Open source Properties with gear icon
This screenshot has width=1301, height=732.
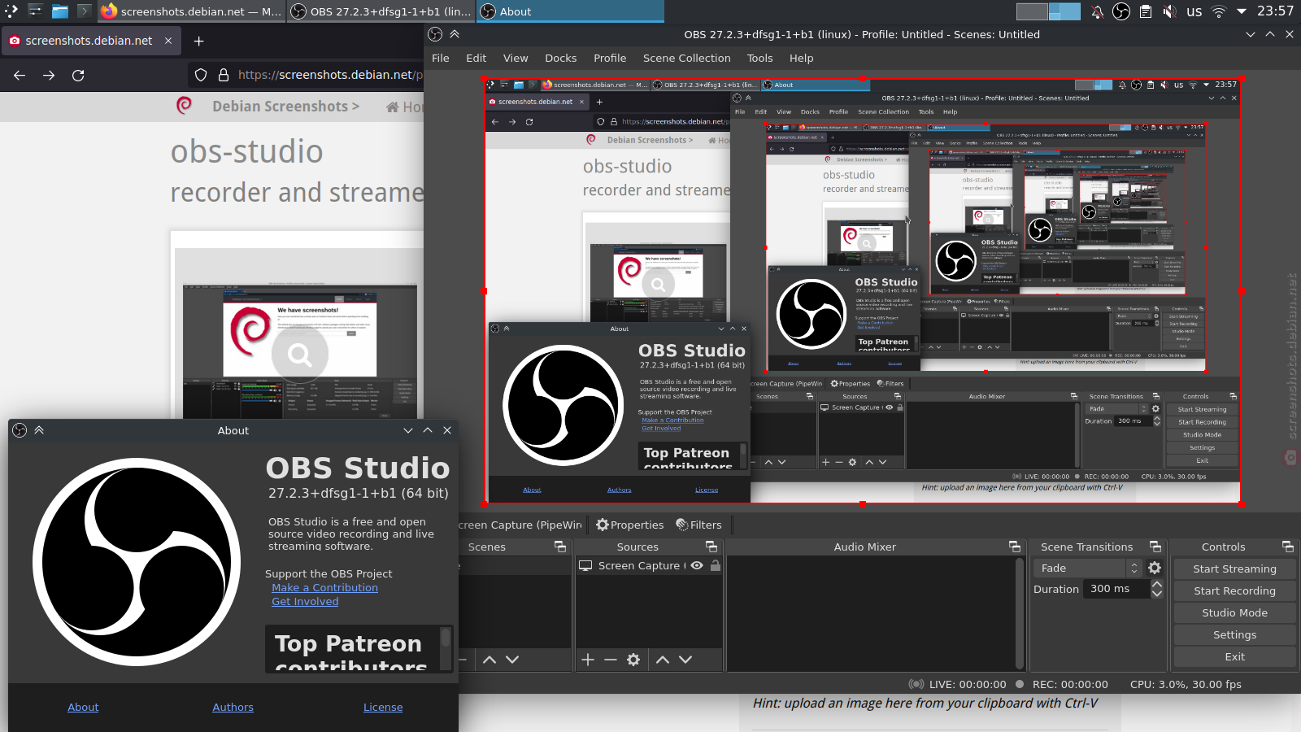[x=630, y=525]
